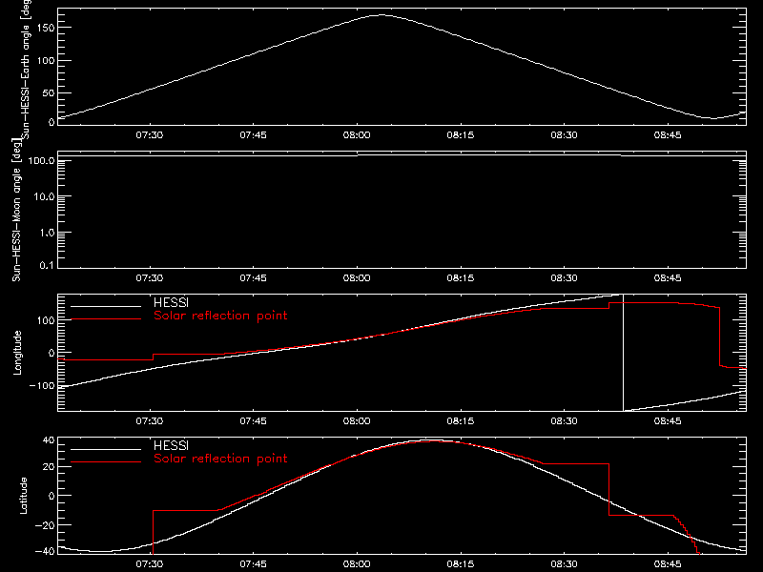Viewport: 763px width, 572px height.
Task: Click 08:30 time label under Moon angle plot
Action: 564,278
